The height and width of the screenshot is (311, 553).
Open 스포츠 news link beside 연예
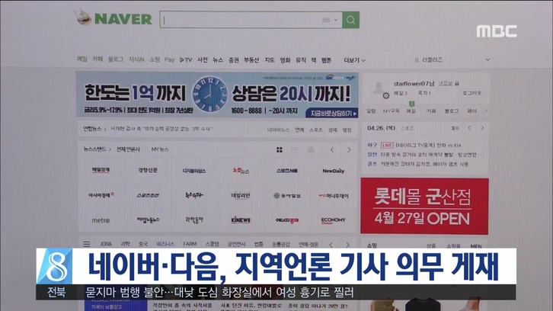(316, 130)
